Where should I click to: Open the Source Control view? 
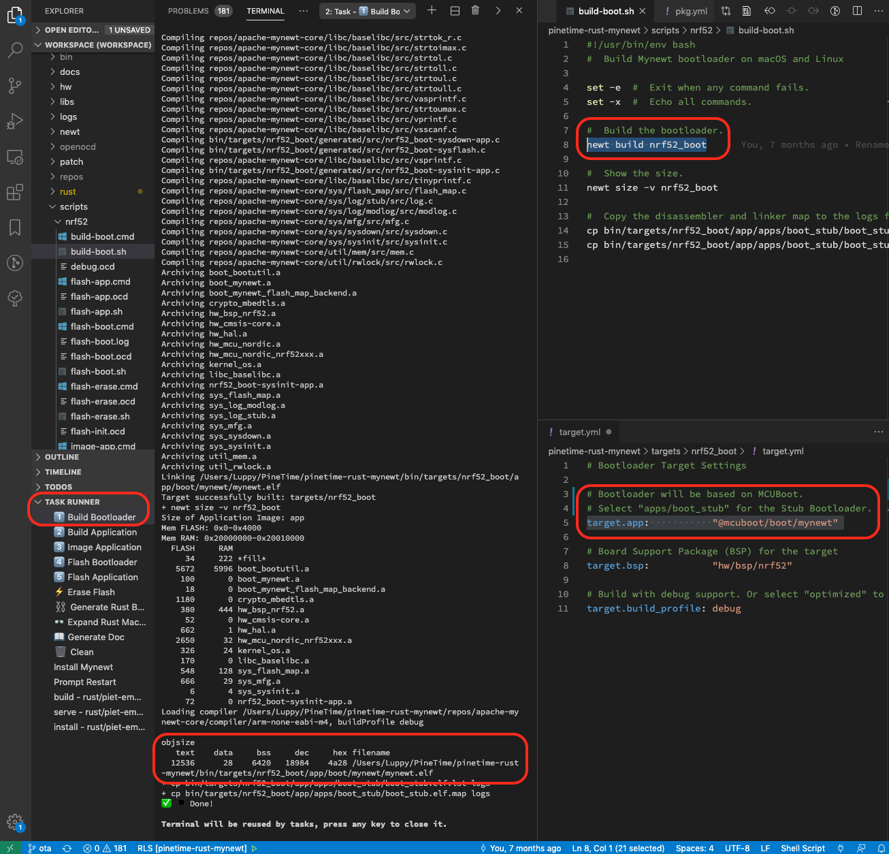[x=15, y=86]
